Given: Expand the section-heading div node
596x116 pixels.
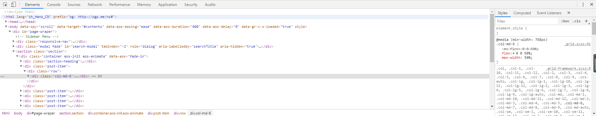Looking at the screenshot, I should point(21,61).
